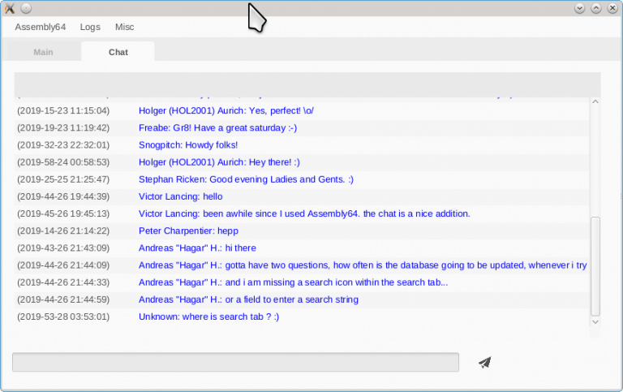The image size is (623, 392).
Task: Select Peter Charpentier's 'hepp' message
Action: pyautogui.click(x=188, y=230)
